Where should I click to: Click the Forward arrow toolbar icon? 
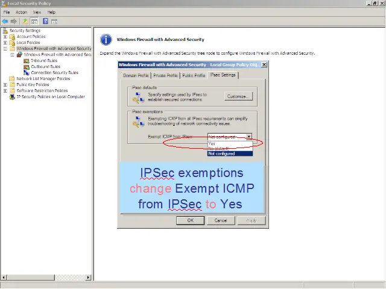(13, 22)
